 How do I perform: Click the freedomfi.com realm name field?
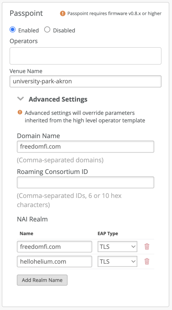tap(54, 246)
